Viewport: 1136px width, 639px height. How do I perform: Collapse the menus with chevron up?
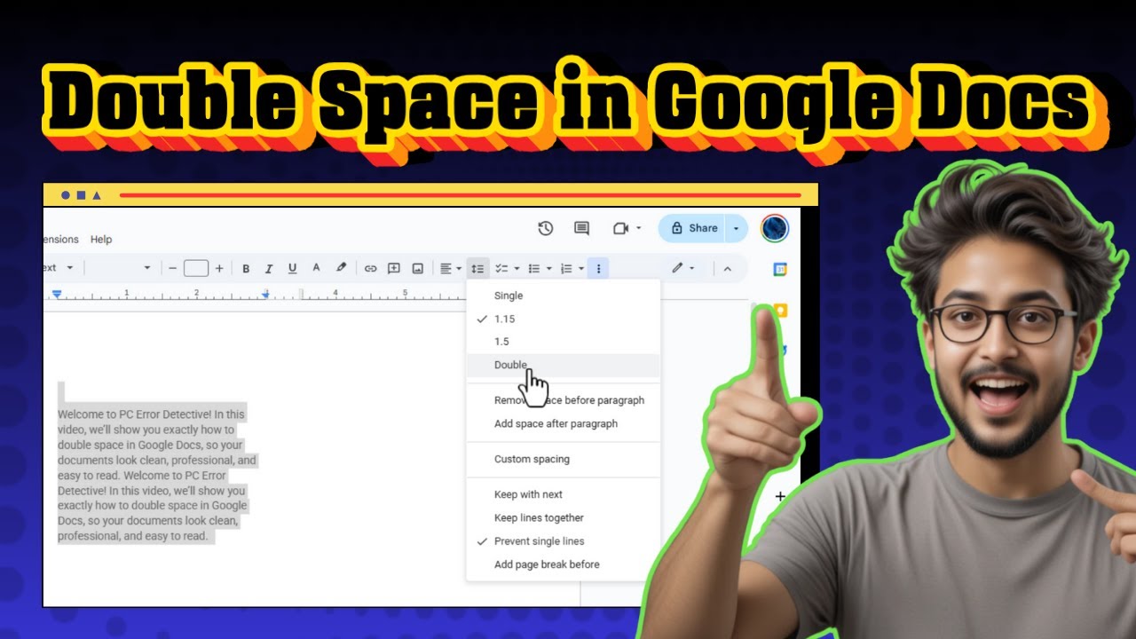[x=727, y=268]
